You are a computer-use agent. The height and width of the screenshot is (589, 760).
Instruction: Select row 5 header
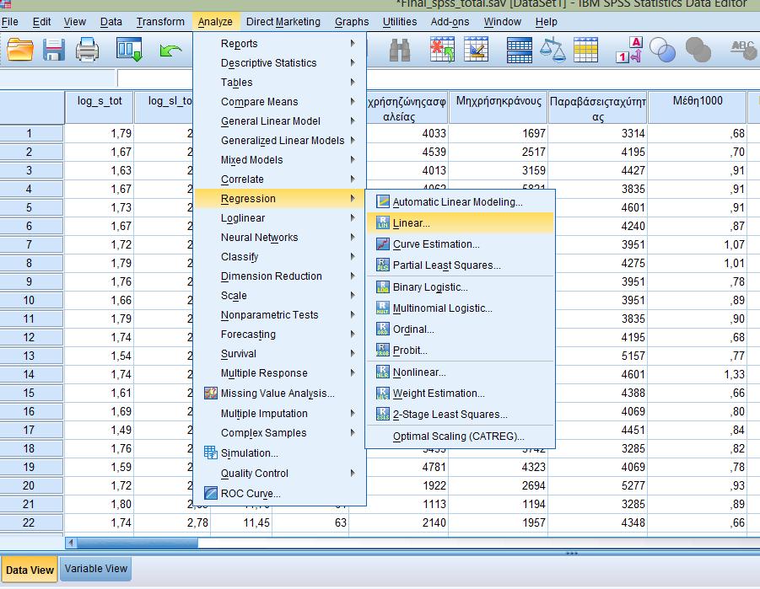[31, 208]
